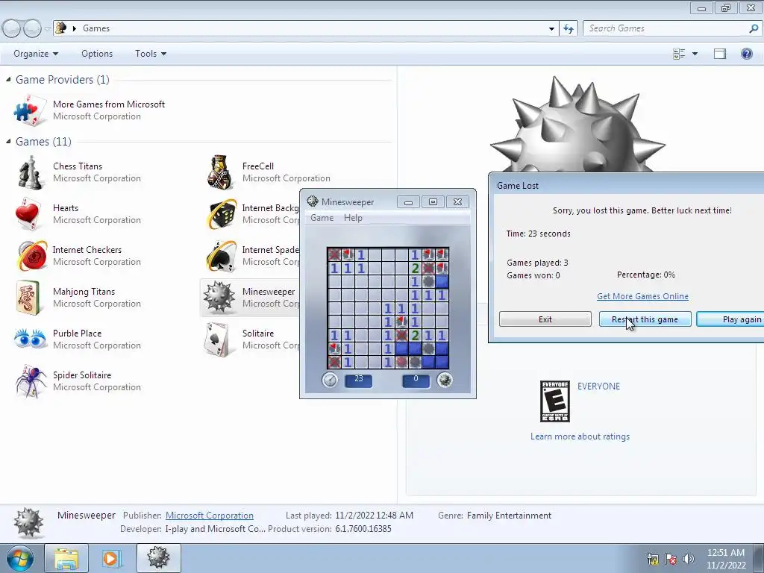Click Options in the toolbar
This screenshot has width=764, height=573.
pyautogui.click(x=97, y=54)
